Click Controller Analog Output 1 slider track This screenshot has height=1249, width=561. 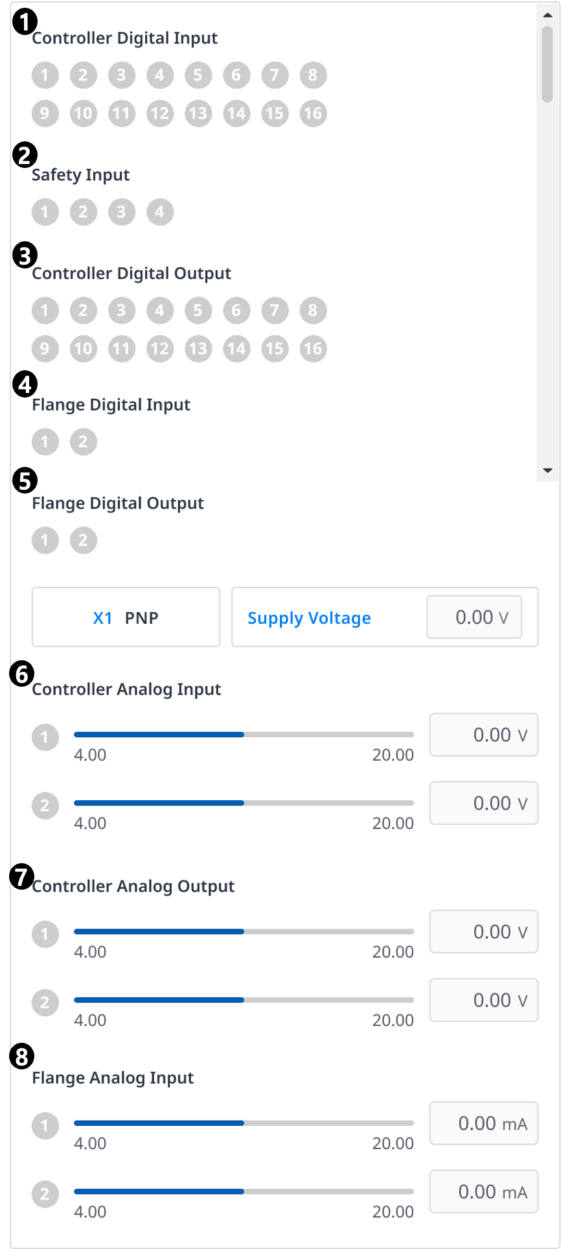click(x=244, y=932)
